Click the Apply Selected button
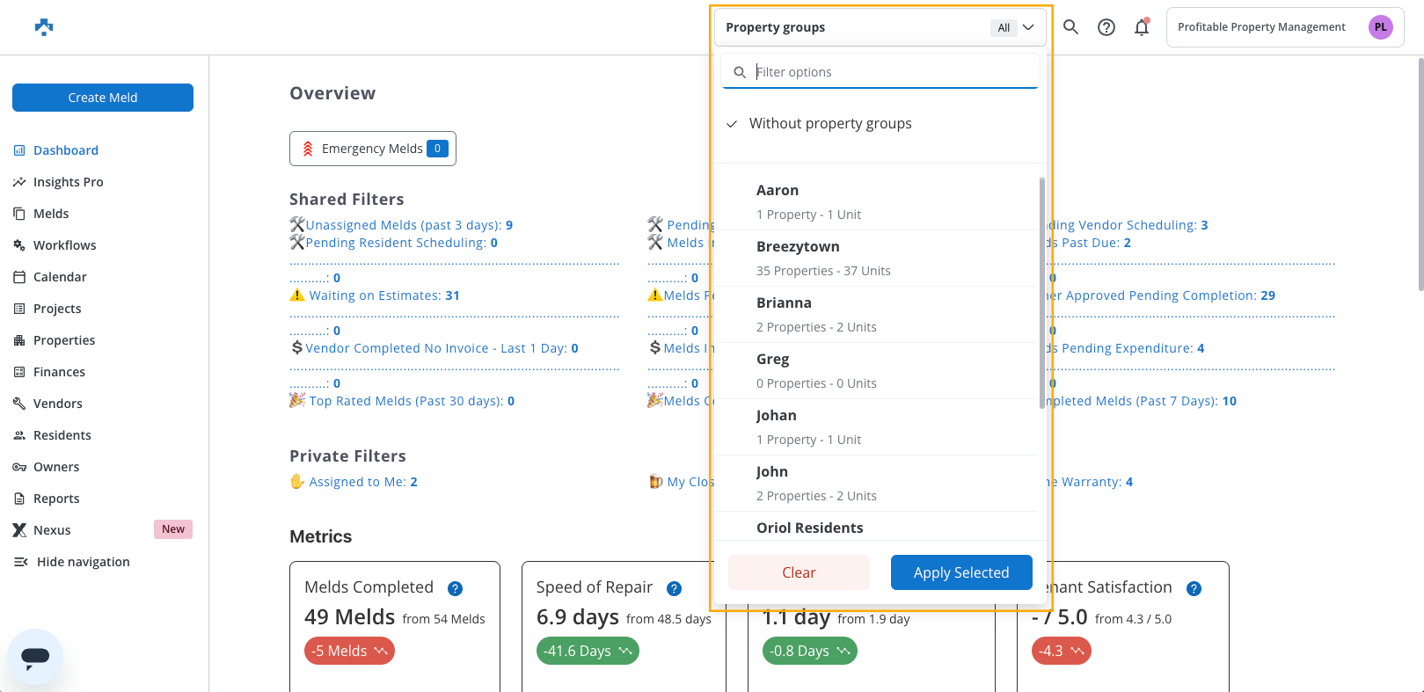This screenshot has height=692, width=1424. (961, 572)
